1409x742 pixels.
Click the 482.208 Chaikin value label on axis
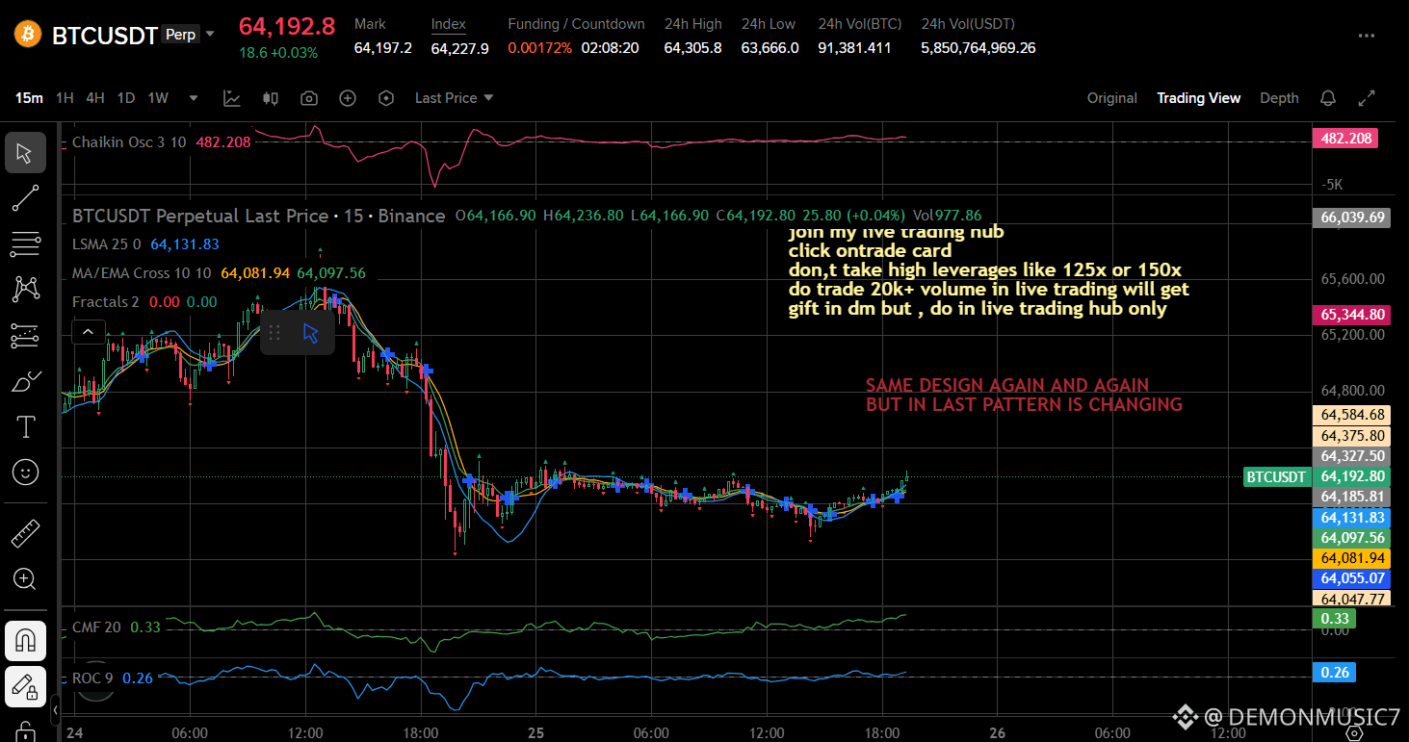click(1345, 139)
